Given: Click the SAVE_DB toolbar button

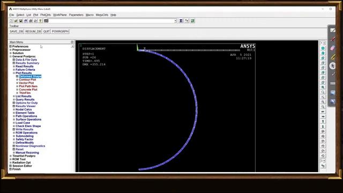Looking at the screenshot, I should click(17, 32).
